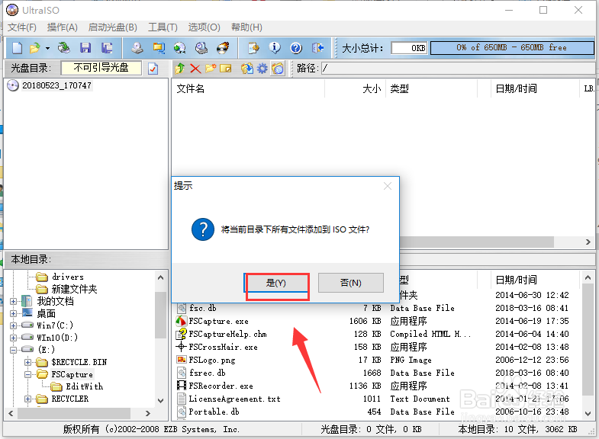
Task: Select file FSLogo.png
Action: pyautogui.click(x=212, y=360)
